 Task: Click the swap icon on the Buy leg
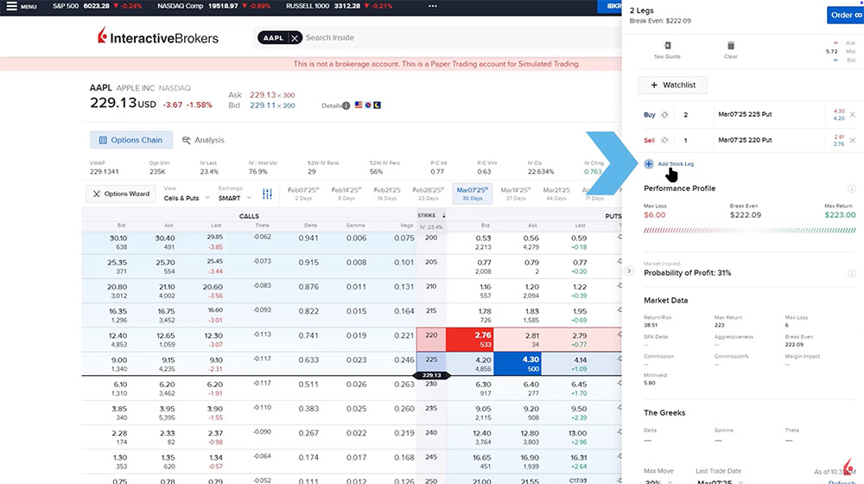[664, 115]
